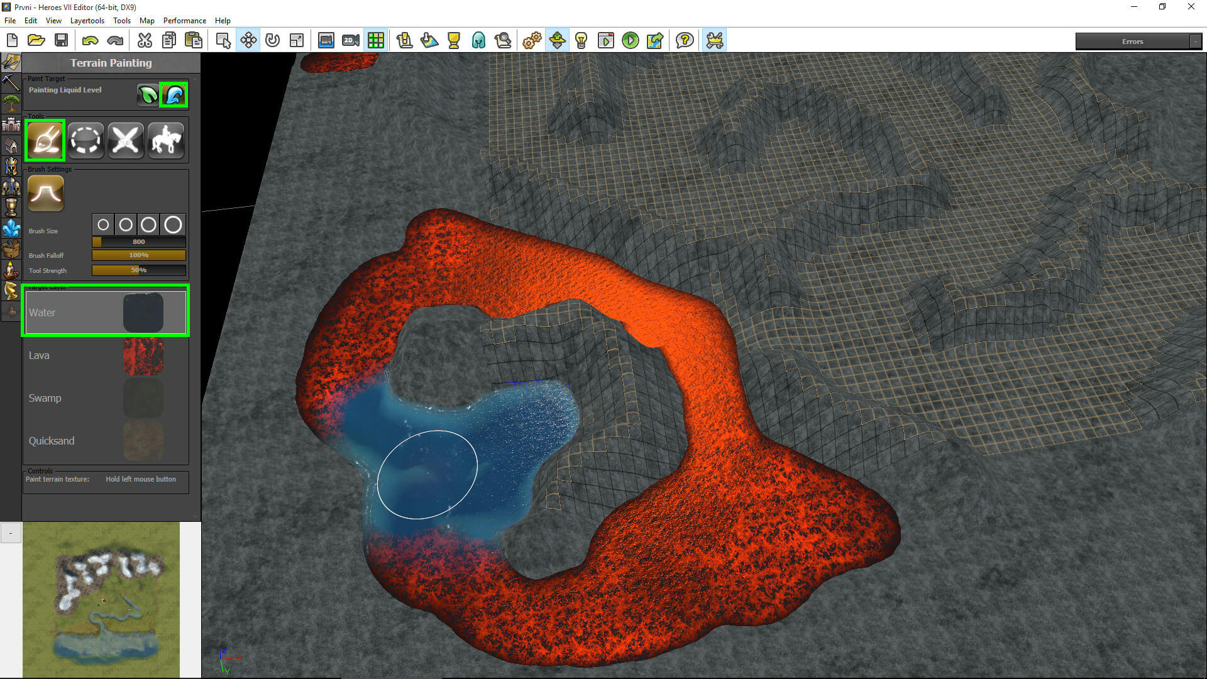This screenshot has height=679, width=1207.
Task: Click the map export arrow icon
Action: point(655,41)
